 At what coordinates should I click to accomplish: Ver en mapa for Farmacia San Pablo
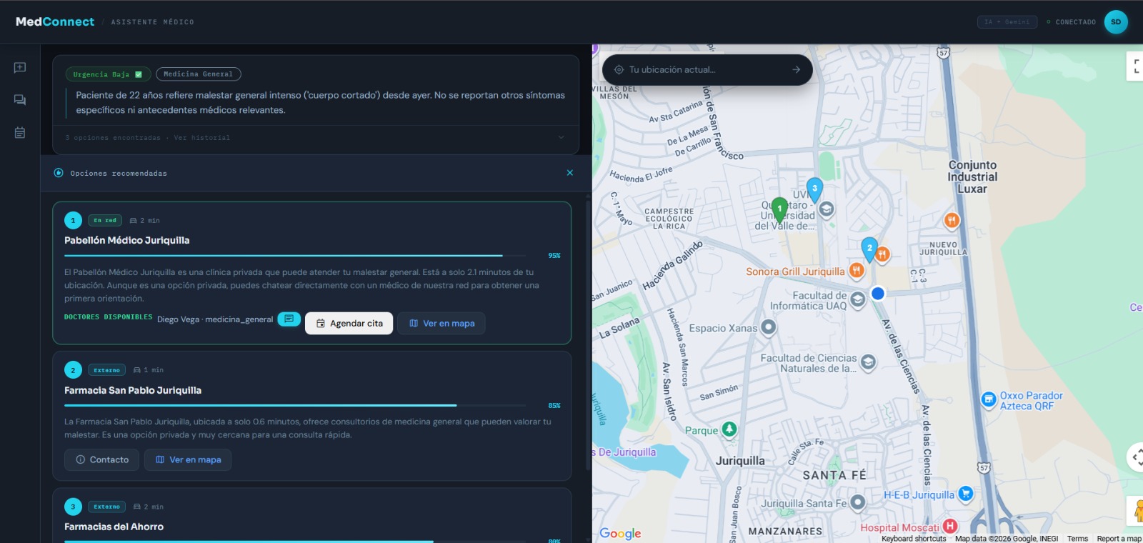coord(188,460)
